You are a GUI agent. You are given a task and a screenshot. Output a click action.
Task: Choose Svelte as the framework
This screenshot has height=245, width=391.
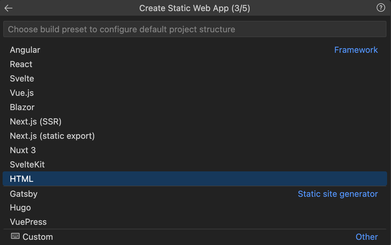coord(22,79)
